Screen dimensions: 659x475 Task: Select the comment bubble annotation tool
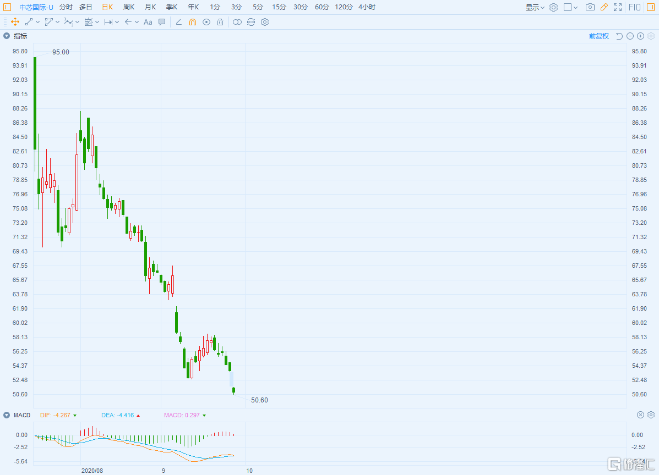(x=162, y=22)
